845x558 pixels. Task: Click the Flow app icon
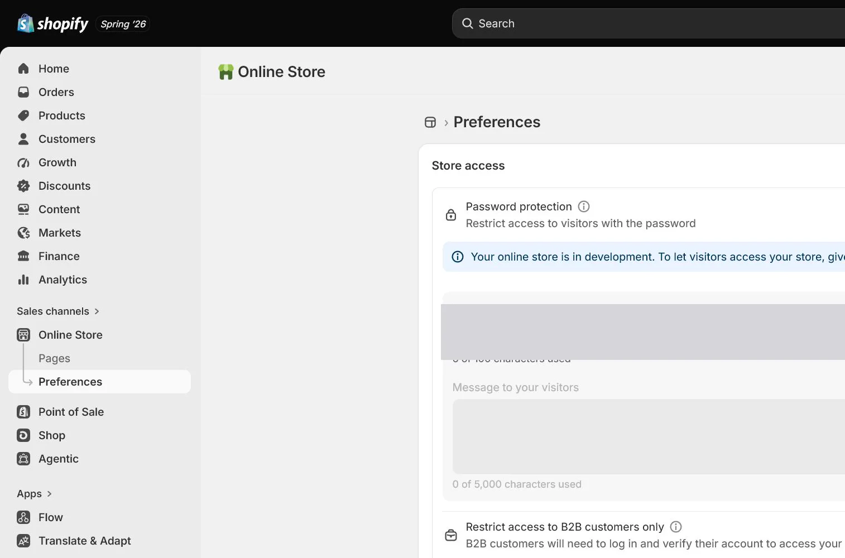pos(23,517)
